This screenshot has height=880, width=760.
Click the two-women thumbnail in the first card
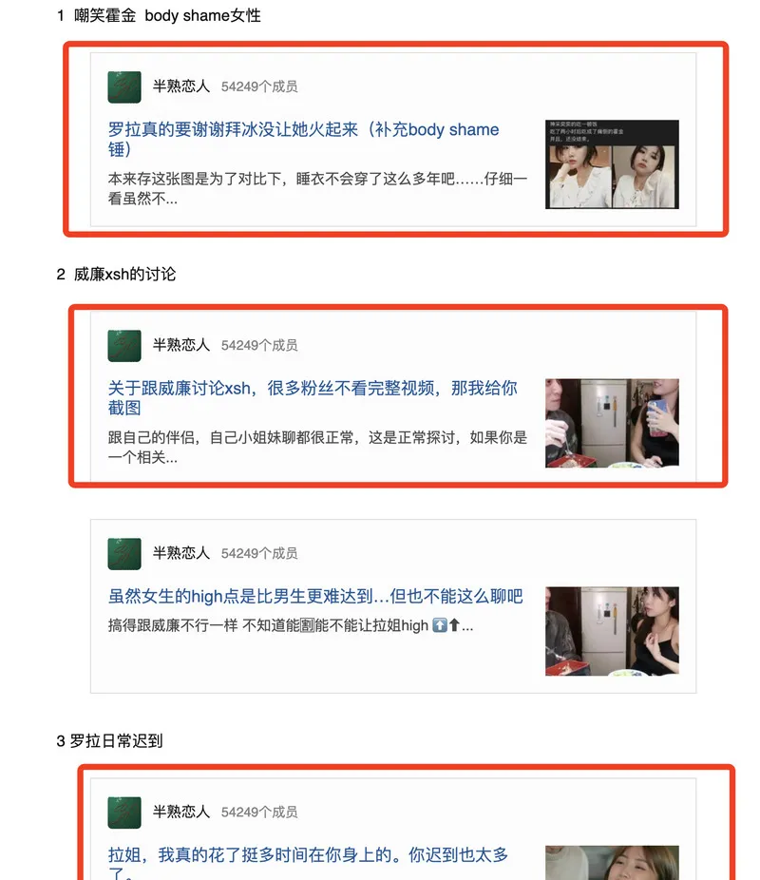click(612, 163)
